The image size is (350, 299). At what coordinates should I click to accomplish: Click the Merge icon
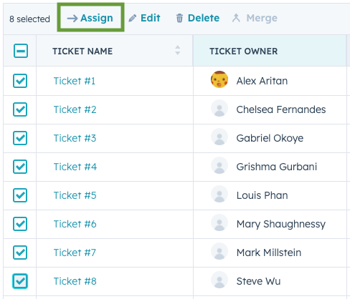(x=236, y=18)
